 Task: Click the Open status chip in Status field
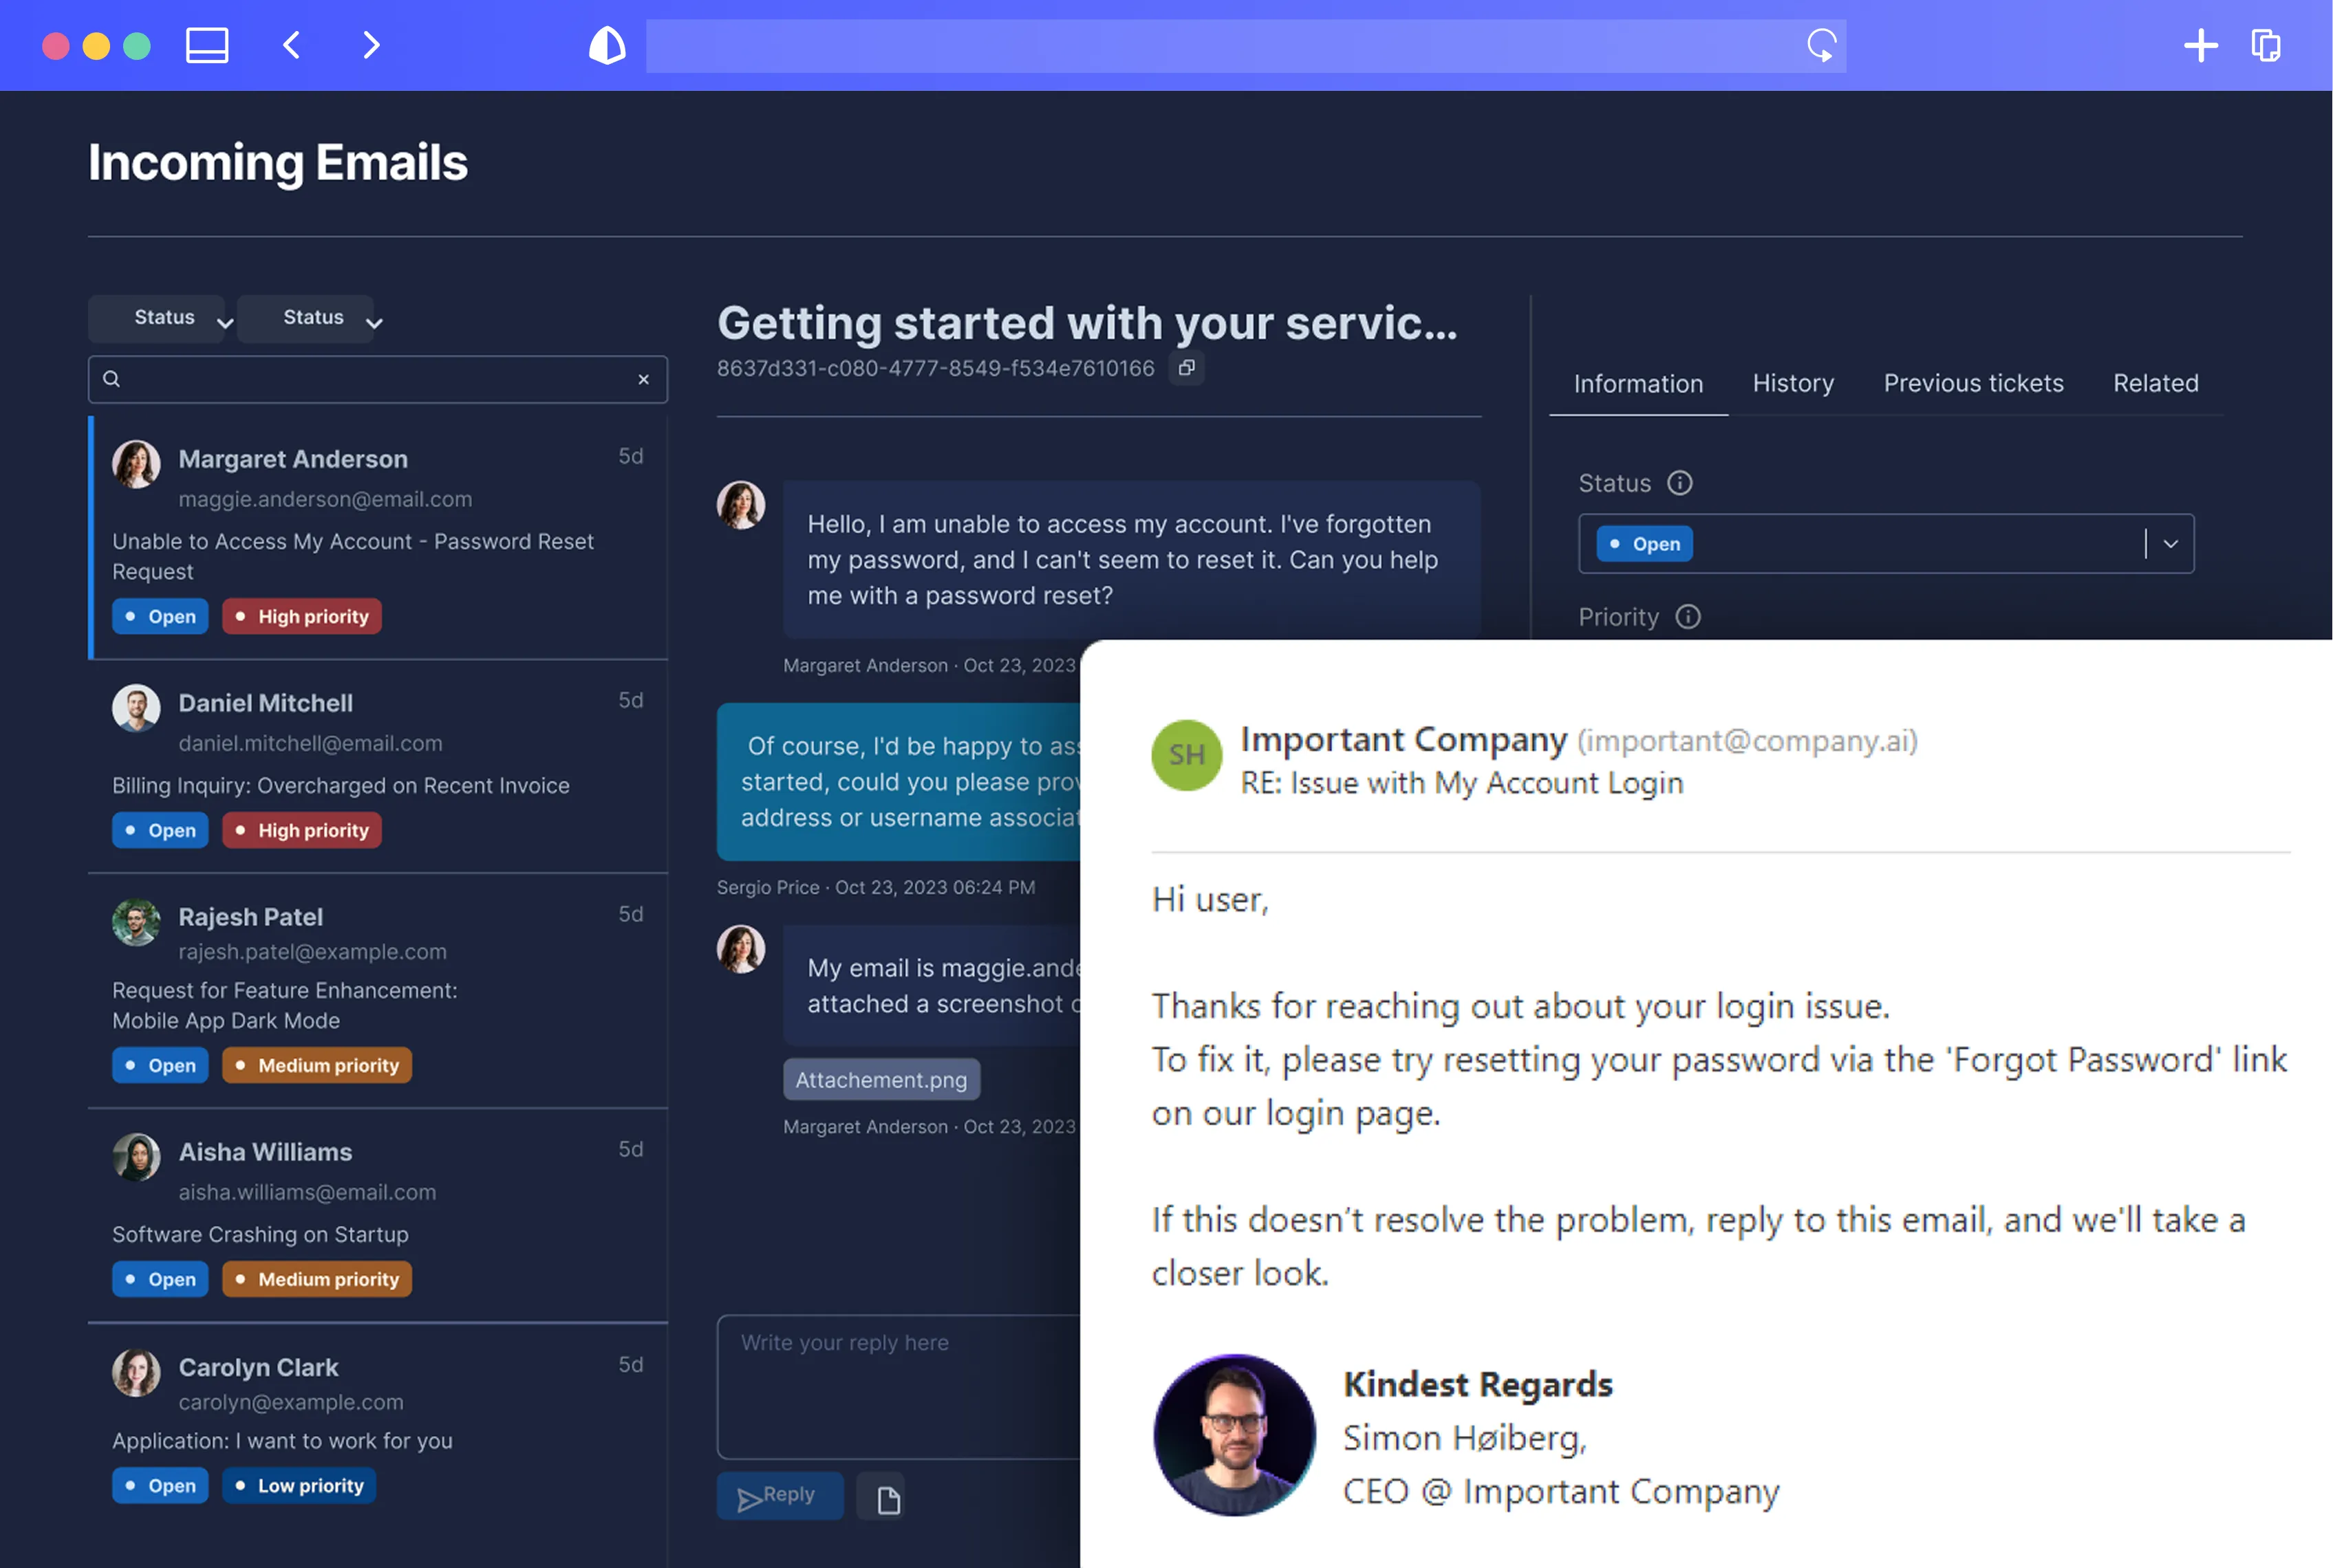pos(1644,544)
